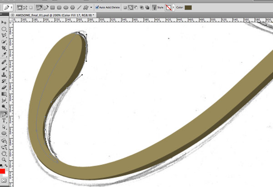The image size is (273, 187).
Task: Select the Dodge tool
Action: pyautogui.click(x=4, y=107)
